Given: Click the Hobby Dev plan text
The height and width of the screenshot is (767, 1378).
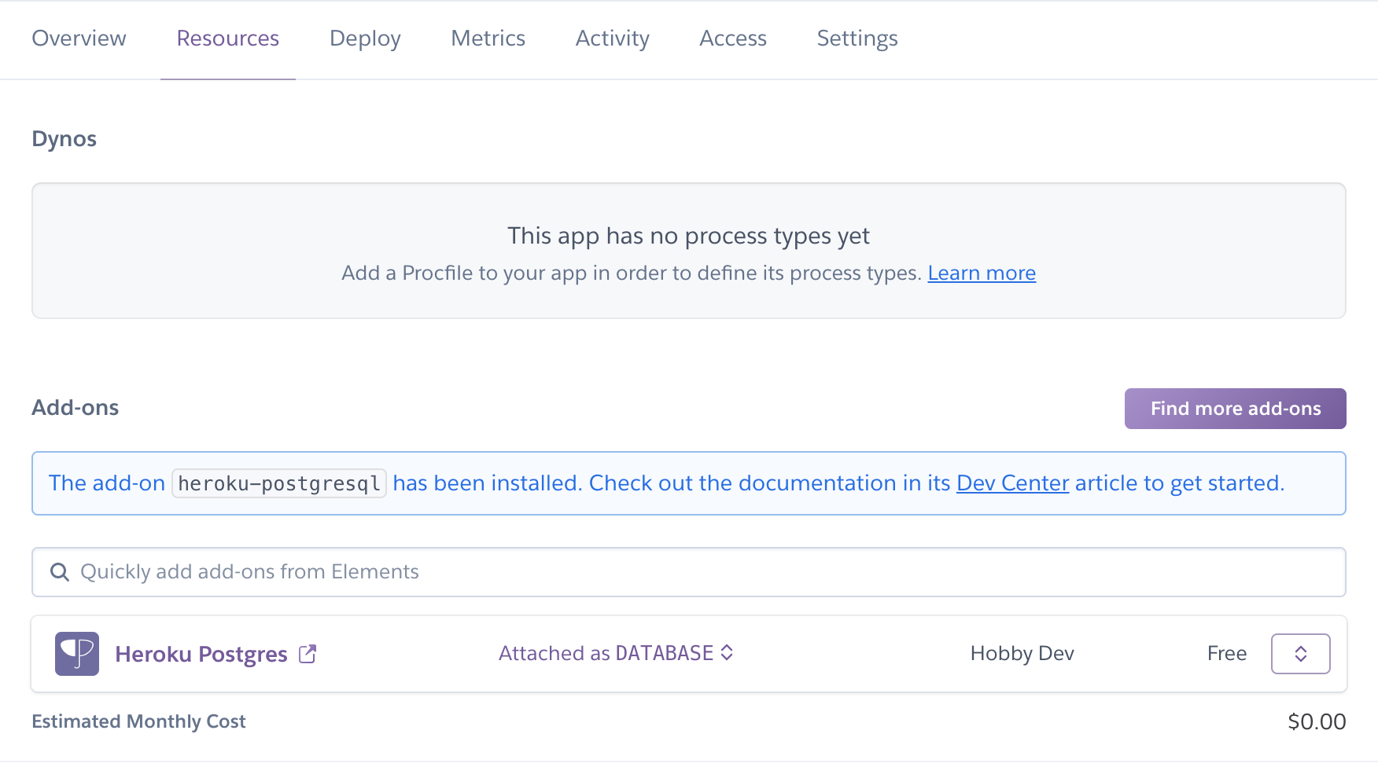Looking at the screenshot, I should point(1022,654).
